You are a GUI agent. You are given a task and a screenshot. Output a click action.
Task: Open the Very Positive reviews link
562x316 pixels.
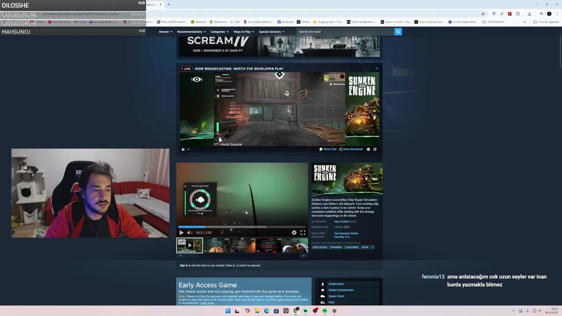tap(342, 222)
